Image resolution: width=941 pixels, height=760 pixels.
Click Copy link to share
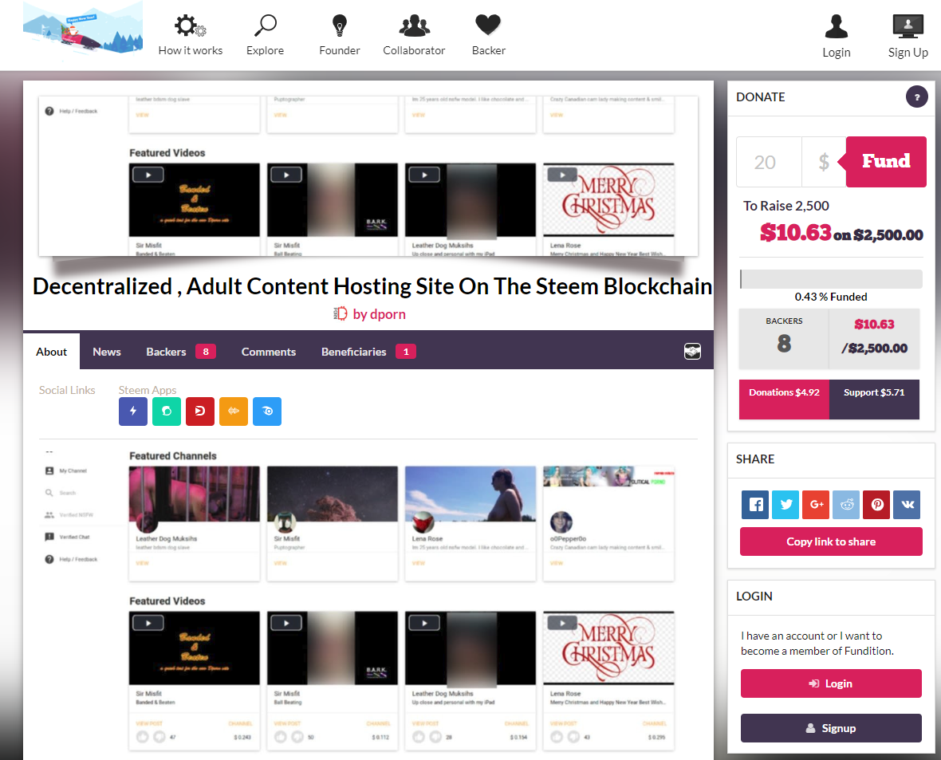tap(831, 541)
